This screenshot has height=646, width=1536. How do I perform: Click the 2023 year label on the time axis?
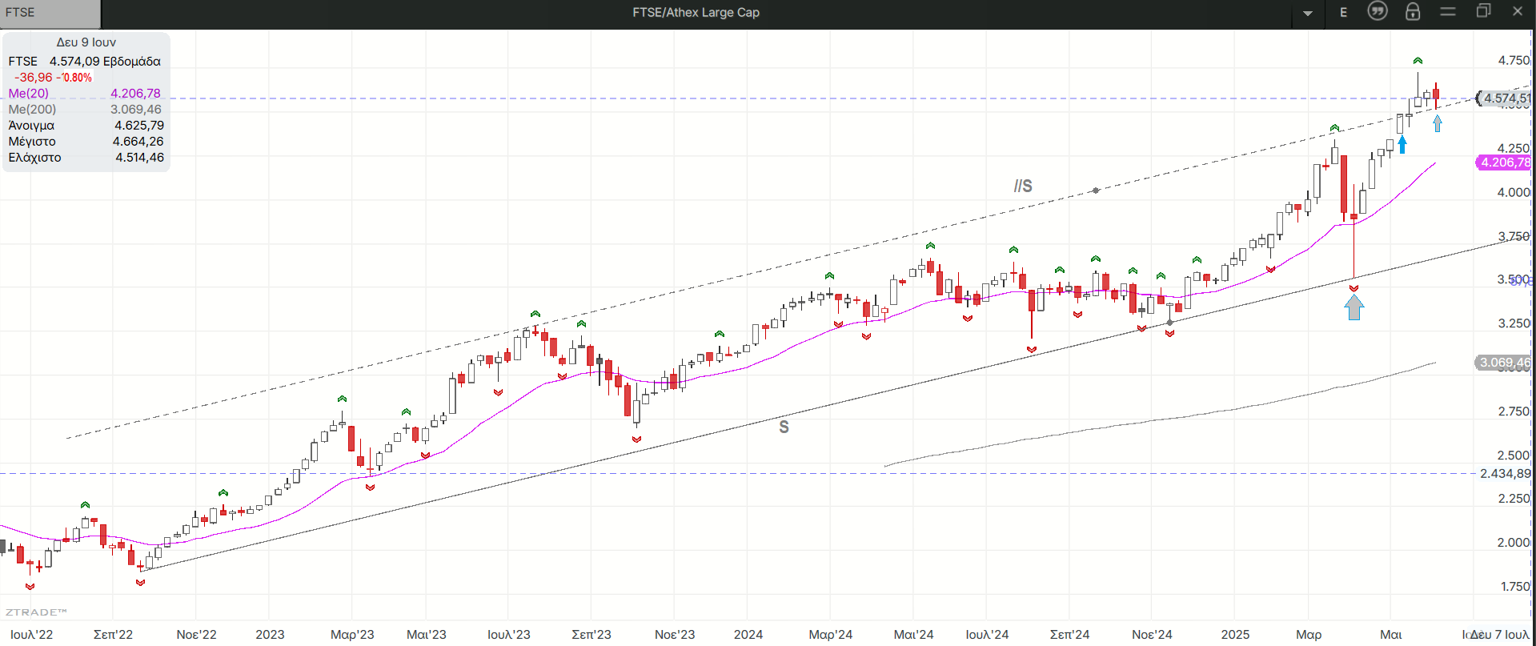coord(270,635)
